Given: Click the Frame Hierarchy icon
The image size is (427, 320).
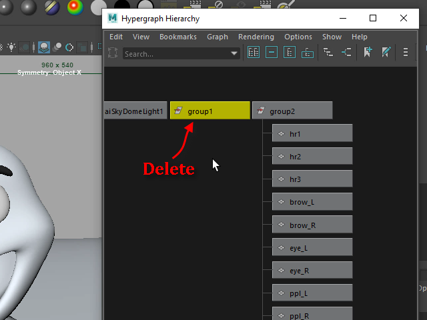Looking at the screenshot, I should tap(290, 53).
